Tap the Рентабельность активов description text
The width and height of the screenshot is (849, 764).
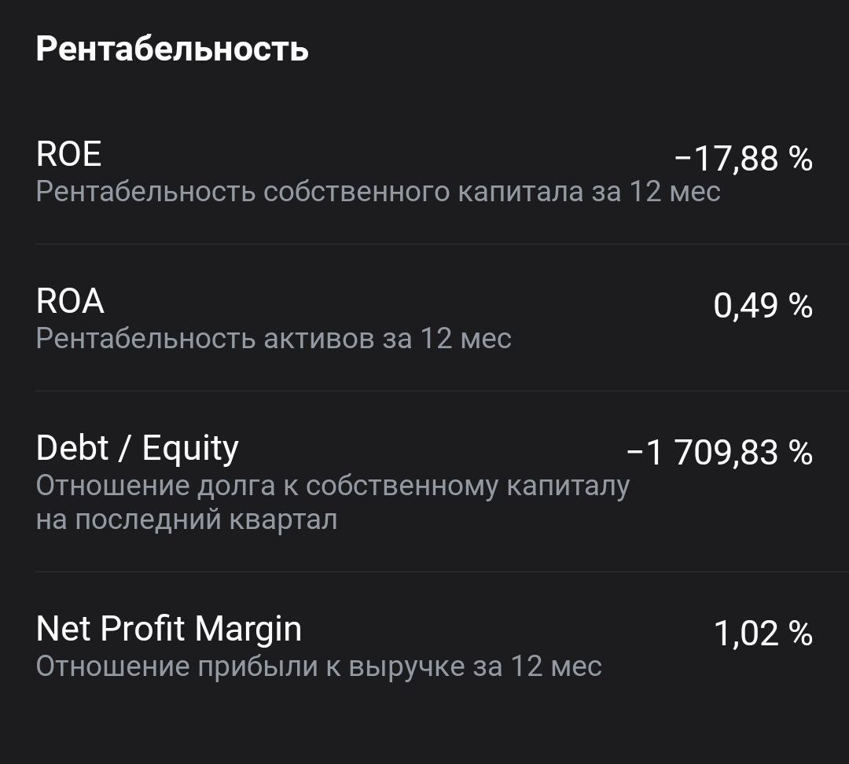274,339
